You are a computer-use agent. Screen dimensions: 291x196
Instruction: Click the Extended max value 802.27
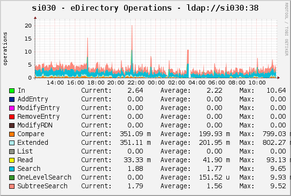(x=274, y=142)
